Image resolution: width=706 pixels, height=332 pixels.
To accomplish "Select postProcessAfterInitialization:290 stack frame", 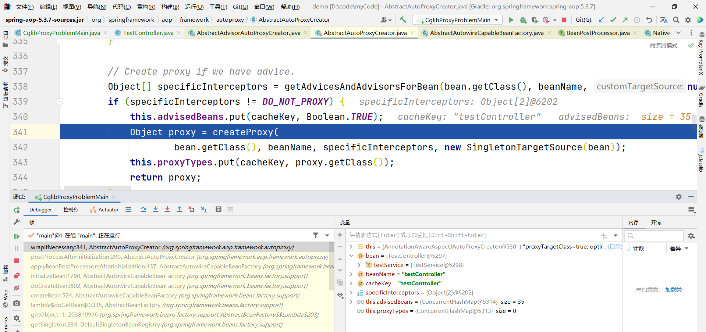I will (x=179, y=257).
